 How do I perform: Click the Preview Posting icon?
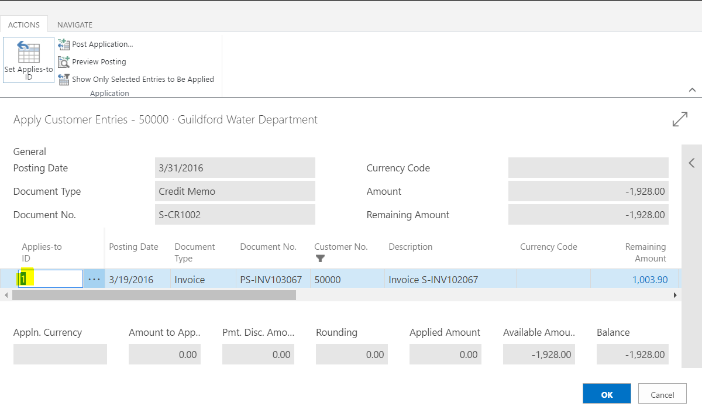click(x=64, y=61)
